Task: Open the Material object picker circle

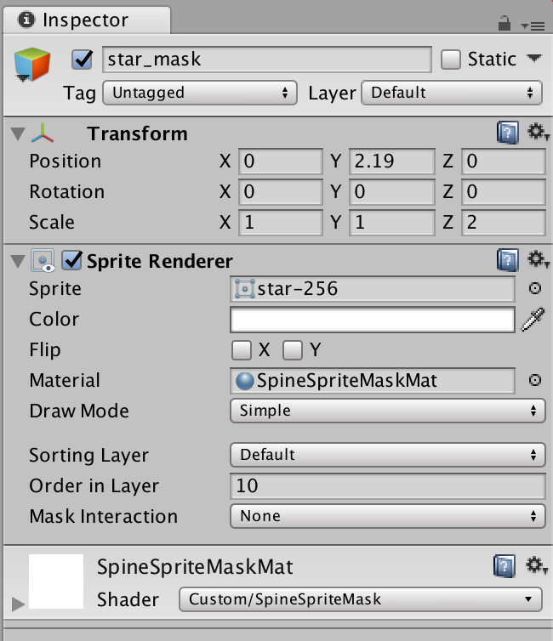Action: (534, 380)
